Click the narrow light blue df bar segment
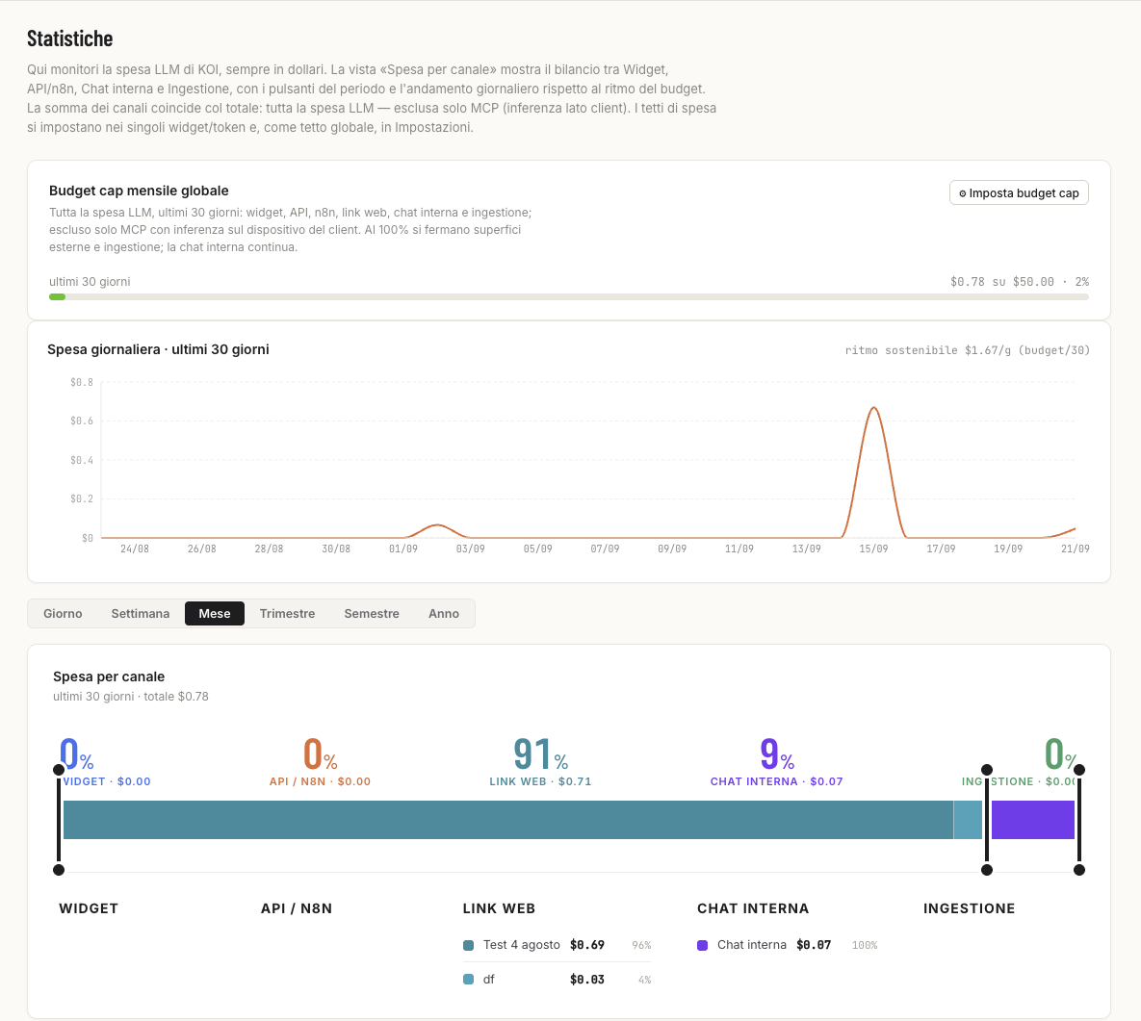The height and width of the screenshot is (1021, 1141). [968, 820]
